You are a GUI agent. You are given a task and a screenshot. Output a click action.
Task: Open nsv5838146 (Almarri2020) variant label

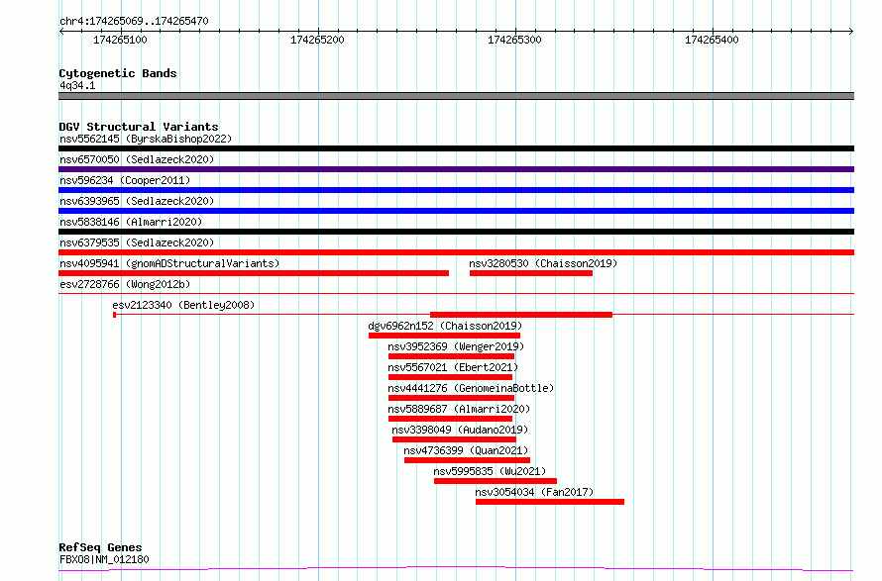pos(131,222)
